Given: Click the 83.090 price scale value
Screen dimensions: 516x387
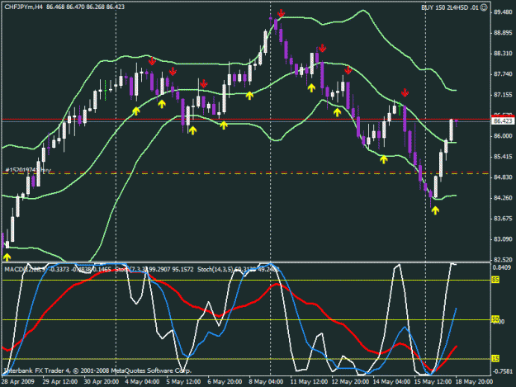Looking at the screenshot, I should 503,239.
